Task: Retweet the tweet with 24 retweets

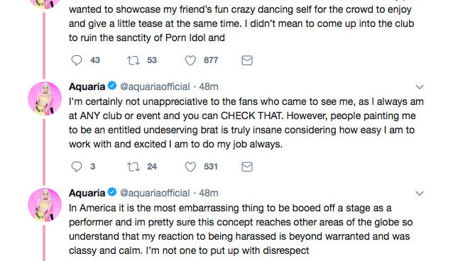Action: click(x=133, y=167)
